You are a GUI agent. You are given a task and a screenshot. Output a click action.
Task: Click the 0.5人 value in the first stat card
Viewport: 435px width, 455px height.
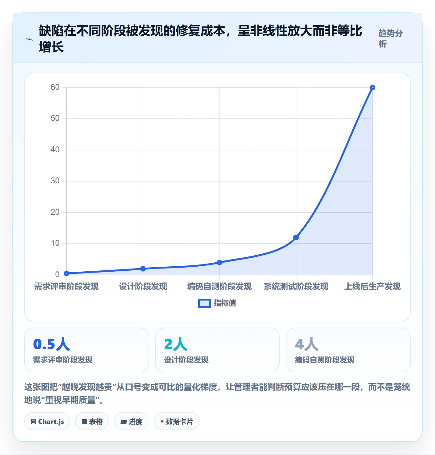[52, 344]
